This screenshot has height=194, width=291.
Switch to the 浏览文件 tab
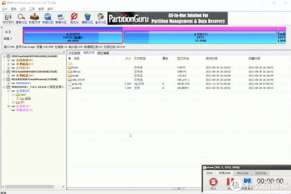89,53
